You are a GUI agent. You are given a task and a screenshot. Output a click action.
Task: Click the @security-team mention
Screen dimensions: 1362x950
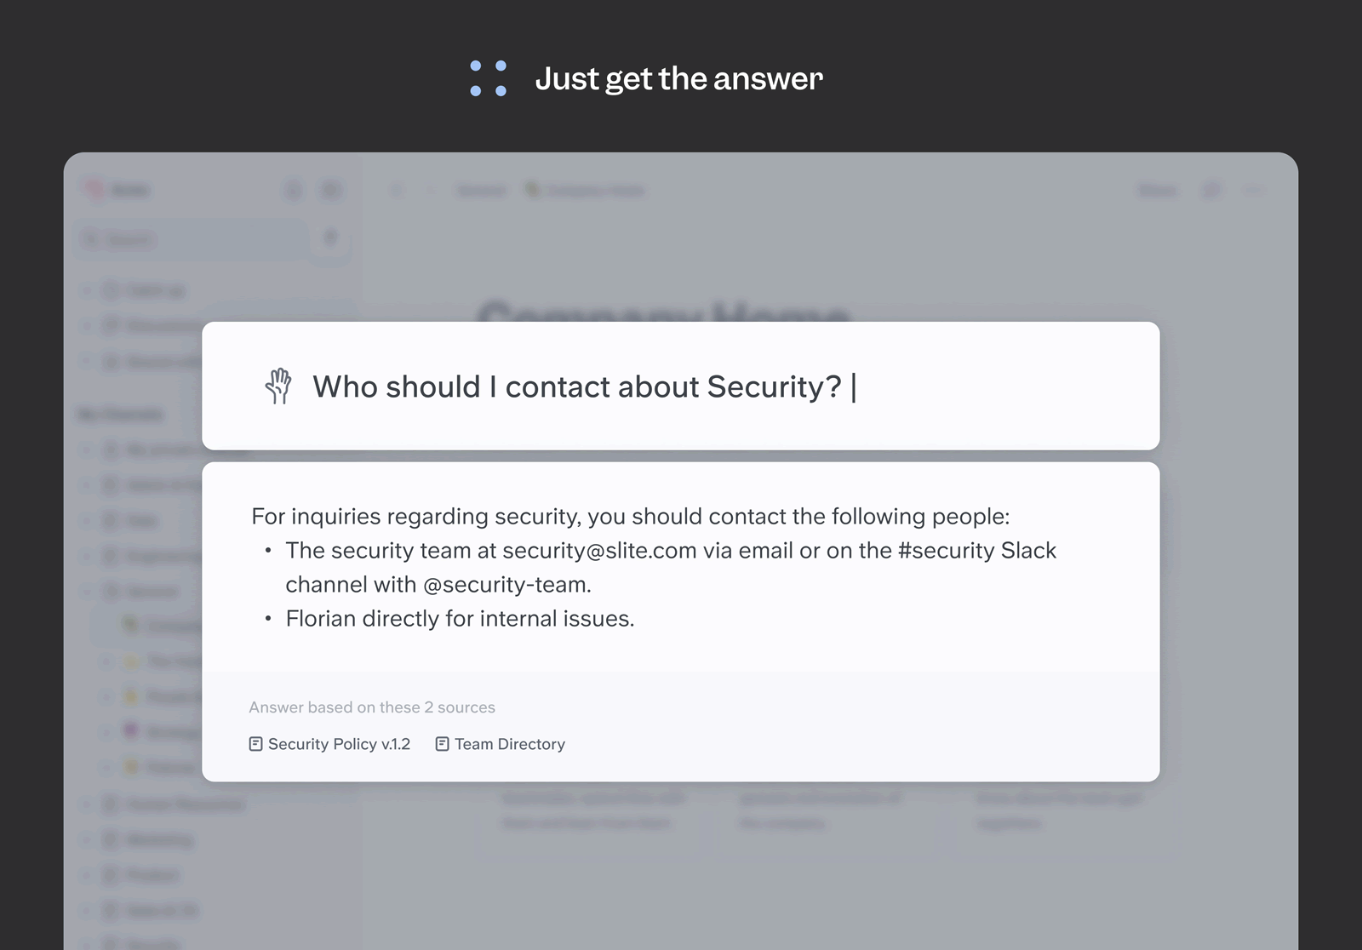(x=505, y=585)
